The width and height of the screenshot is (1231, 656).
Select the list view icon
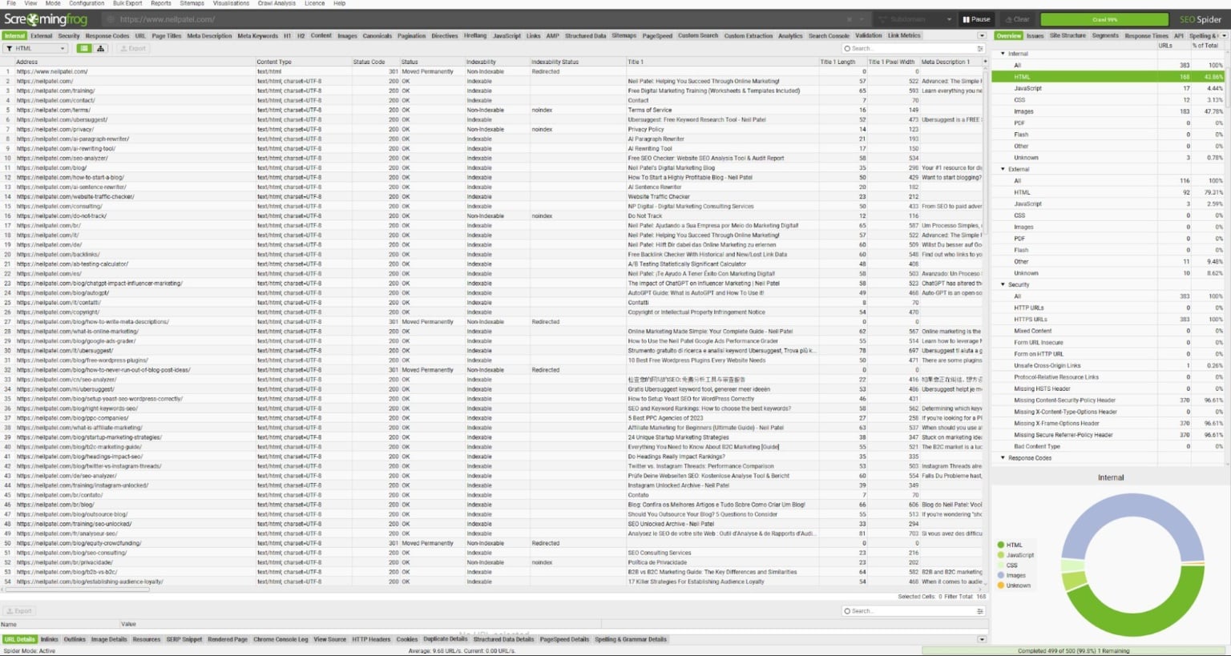click(x=83, y=48)
